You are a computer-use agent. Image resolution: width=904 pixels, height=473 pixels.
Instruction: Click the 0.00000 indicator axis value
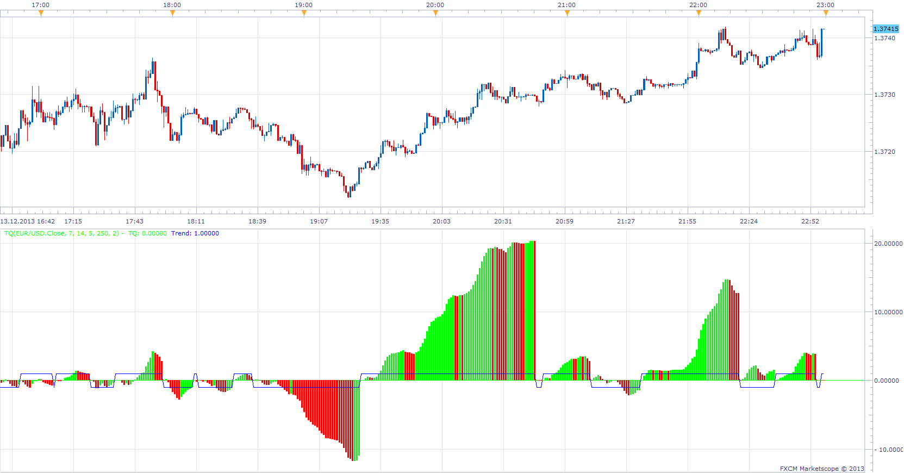pos(887,381)
